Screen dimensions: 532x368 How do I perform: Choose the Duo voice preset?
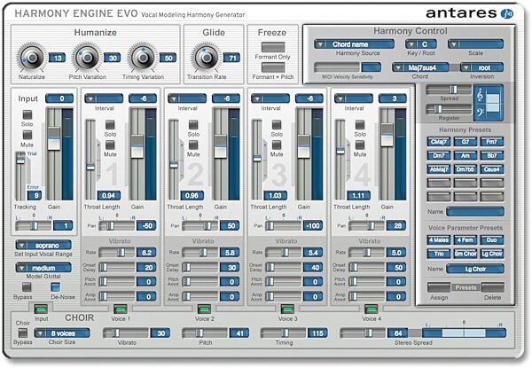point(491,239)
